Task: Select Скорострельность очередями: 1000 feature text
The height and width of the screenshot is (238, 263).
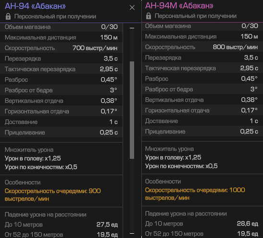Action: click(195, 194)
